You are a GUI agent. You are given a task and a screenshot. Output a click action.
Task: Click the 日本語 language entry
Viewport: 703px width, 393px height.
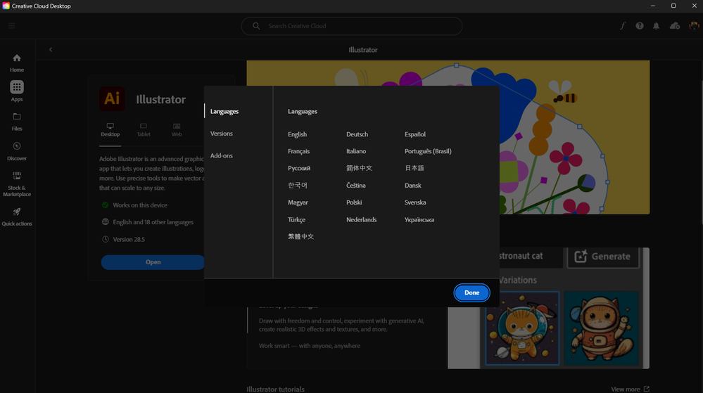[x=414, y=168]
